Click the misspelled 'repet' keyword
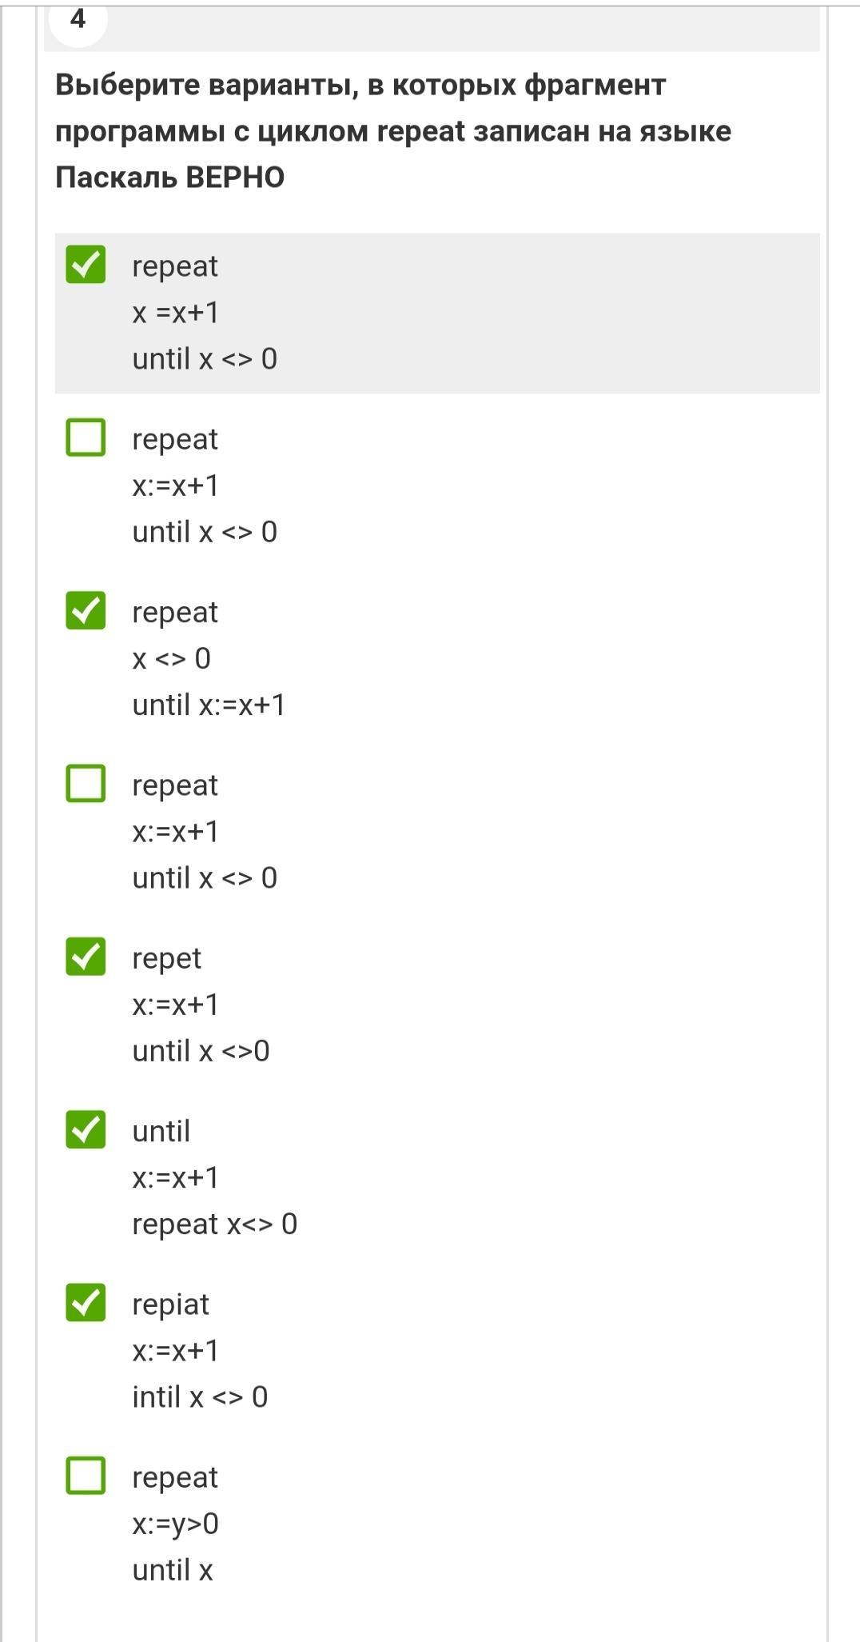 coord(166,959)
